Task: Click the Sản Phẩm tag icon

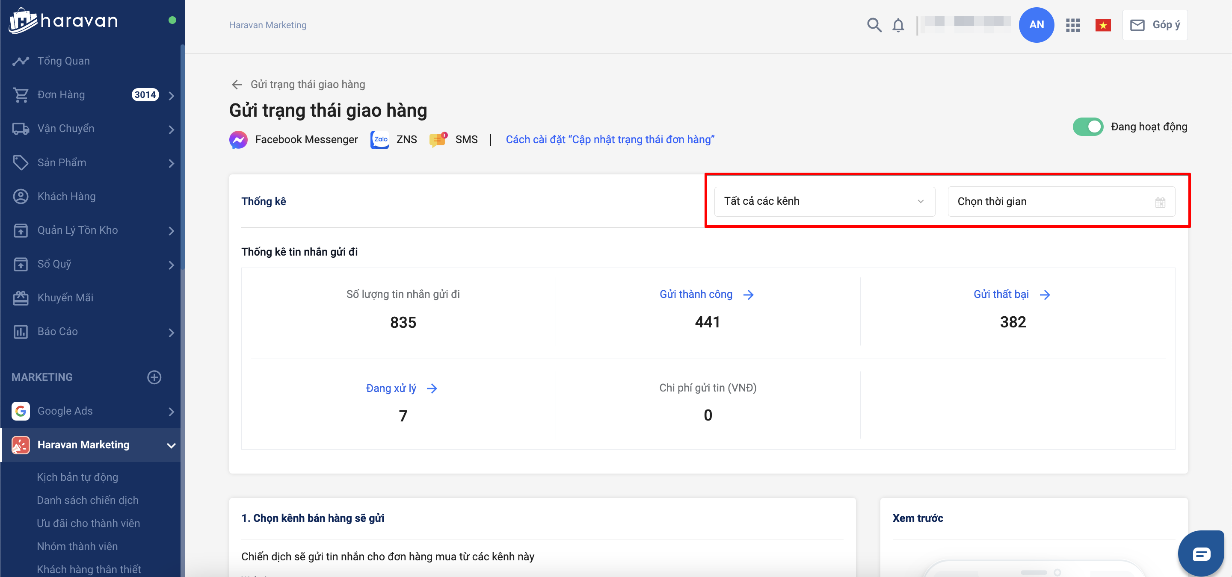Action: (21, 163)
